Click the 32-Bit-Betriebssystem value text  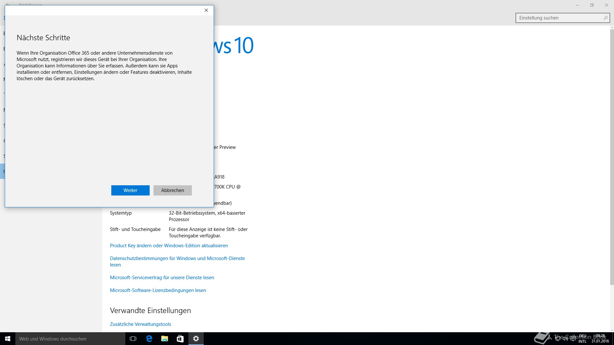point(207,216)
